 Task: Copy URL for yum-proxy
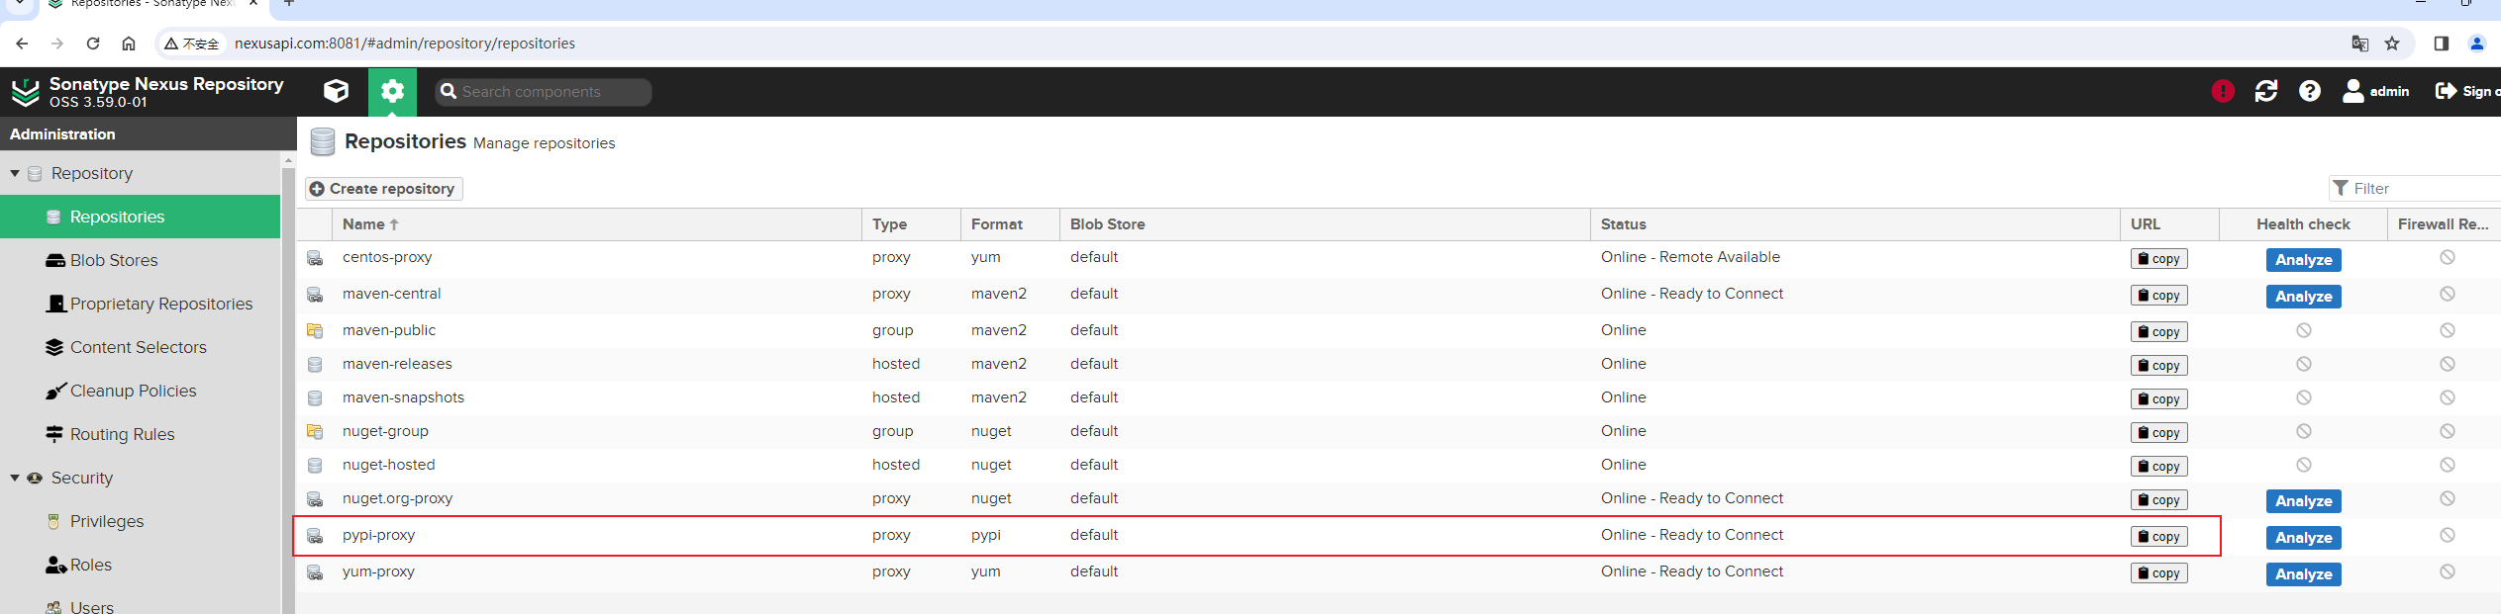tap(2158, 573)
